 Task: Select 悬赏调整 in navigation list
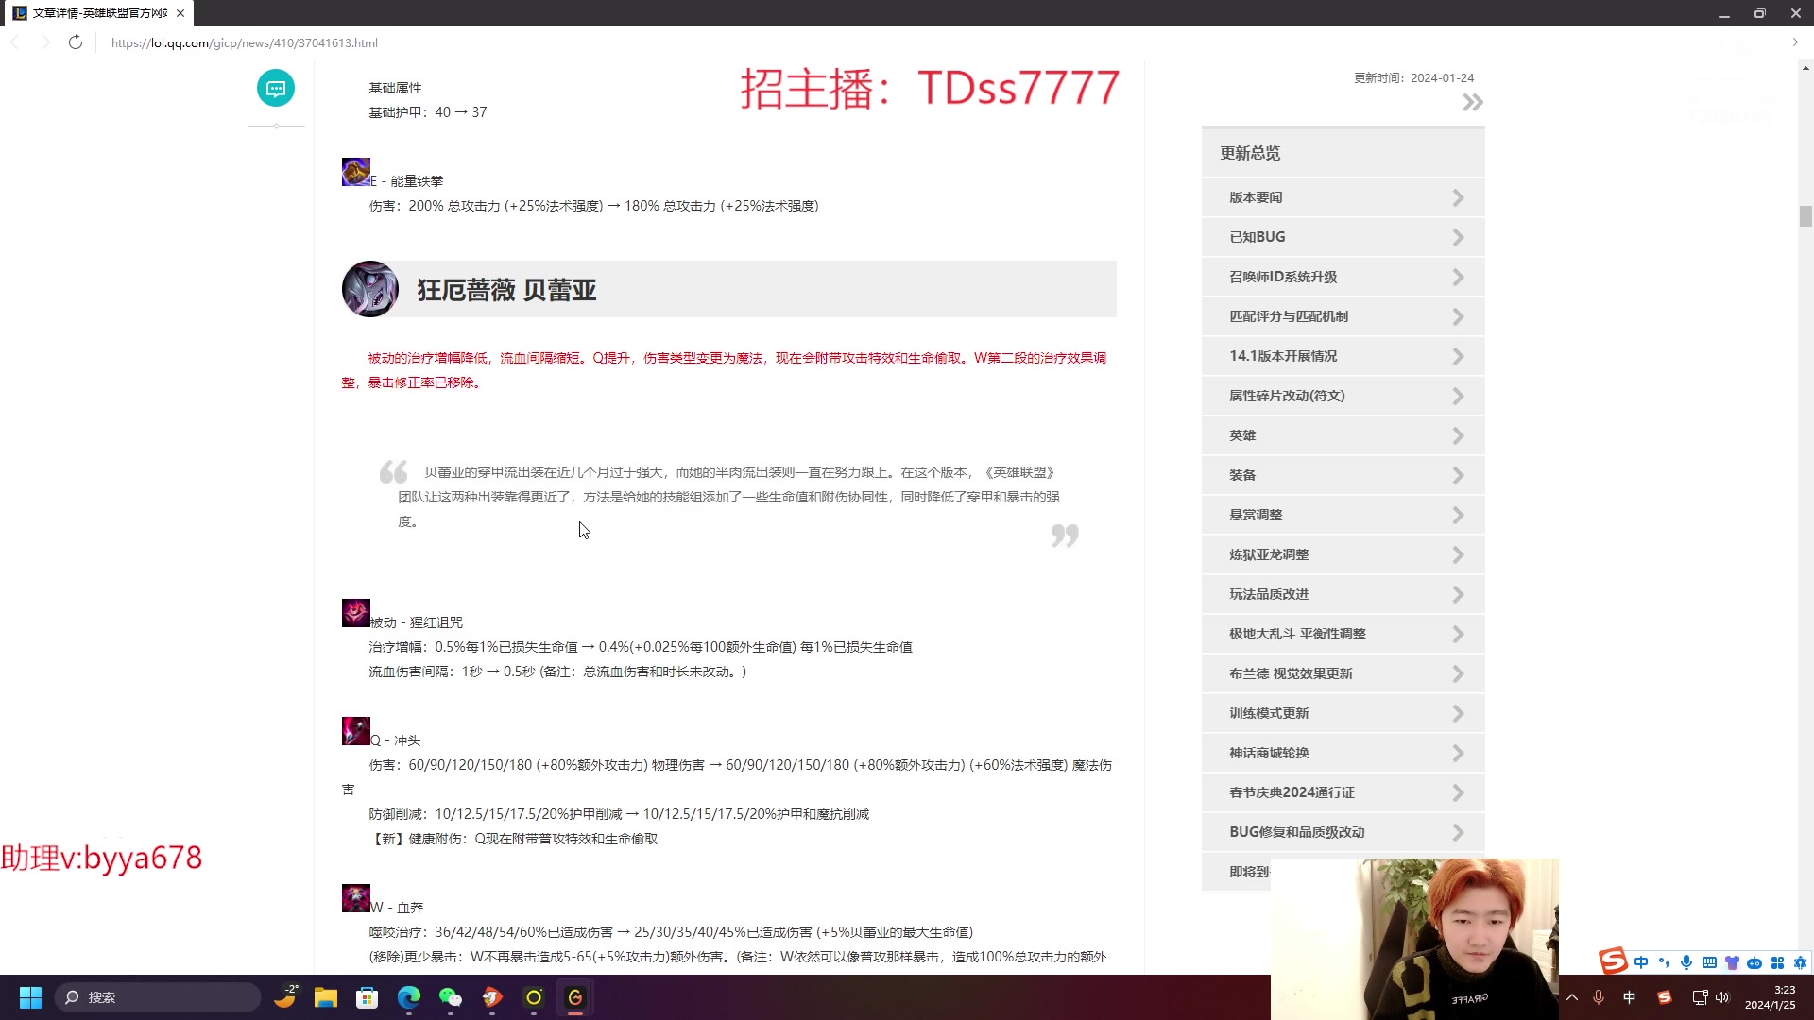[1343, 515]
